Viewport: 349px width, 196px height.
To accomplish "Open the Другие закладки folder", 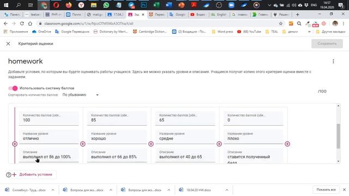I will click(x=330, y=32).
